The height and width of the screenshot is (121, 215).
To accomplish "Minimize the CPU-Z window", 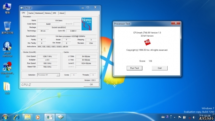I will pos(83,7).
